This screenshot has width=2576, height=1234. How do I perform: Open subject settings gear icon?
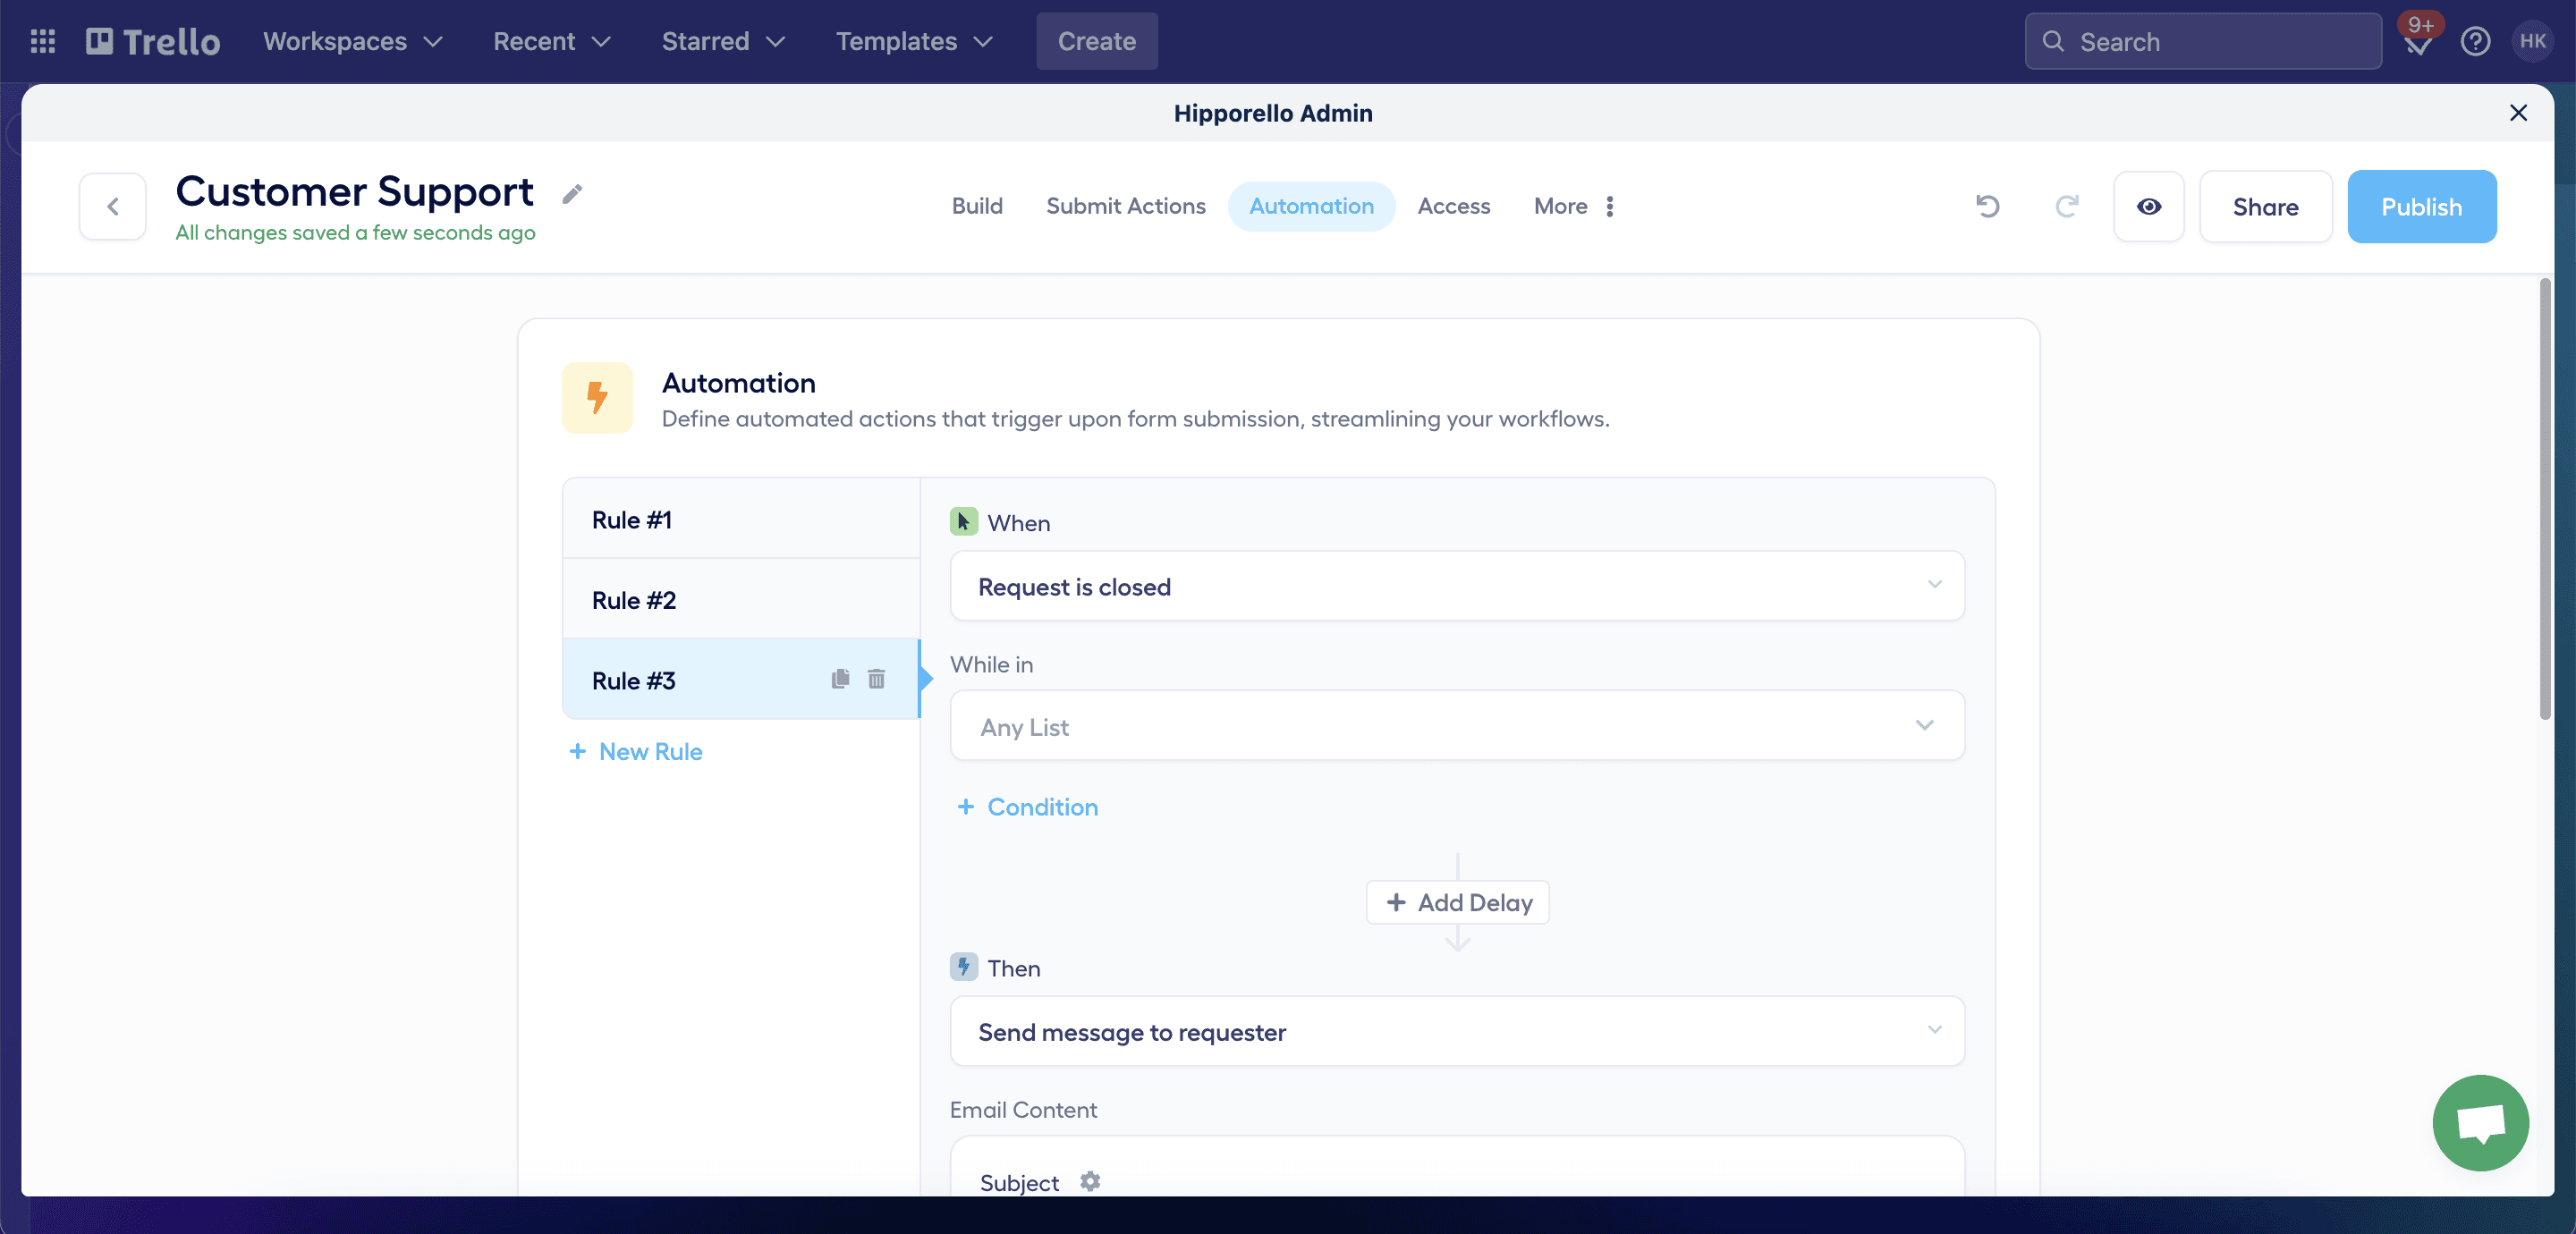tap(1090, 1181)
